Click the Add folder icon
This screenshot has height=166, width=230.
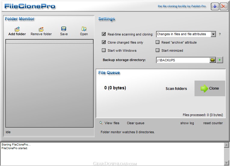point(17,29)
